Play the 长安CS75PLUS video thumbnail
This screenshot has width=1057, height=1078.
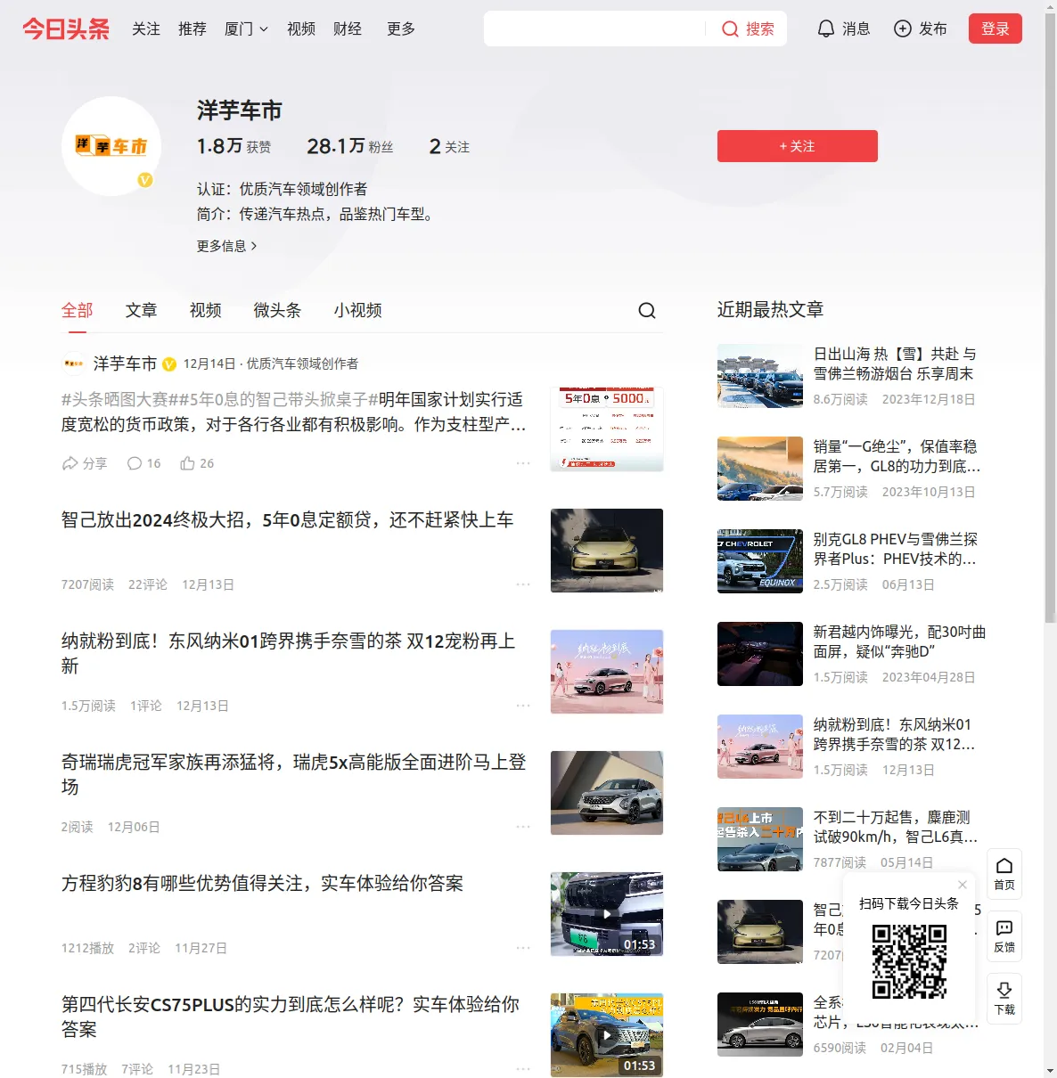coord(607,1035)
